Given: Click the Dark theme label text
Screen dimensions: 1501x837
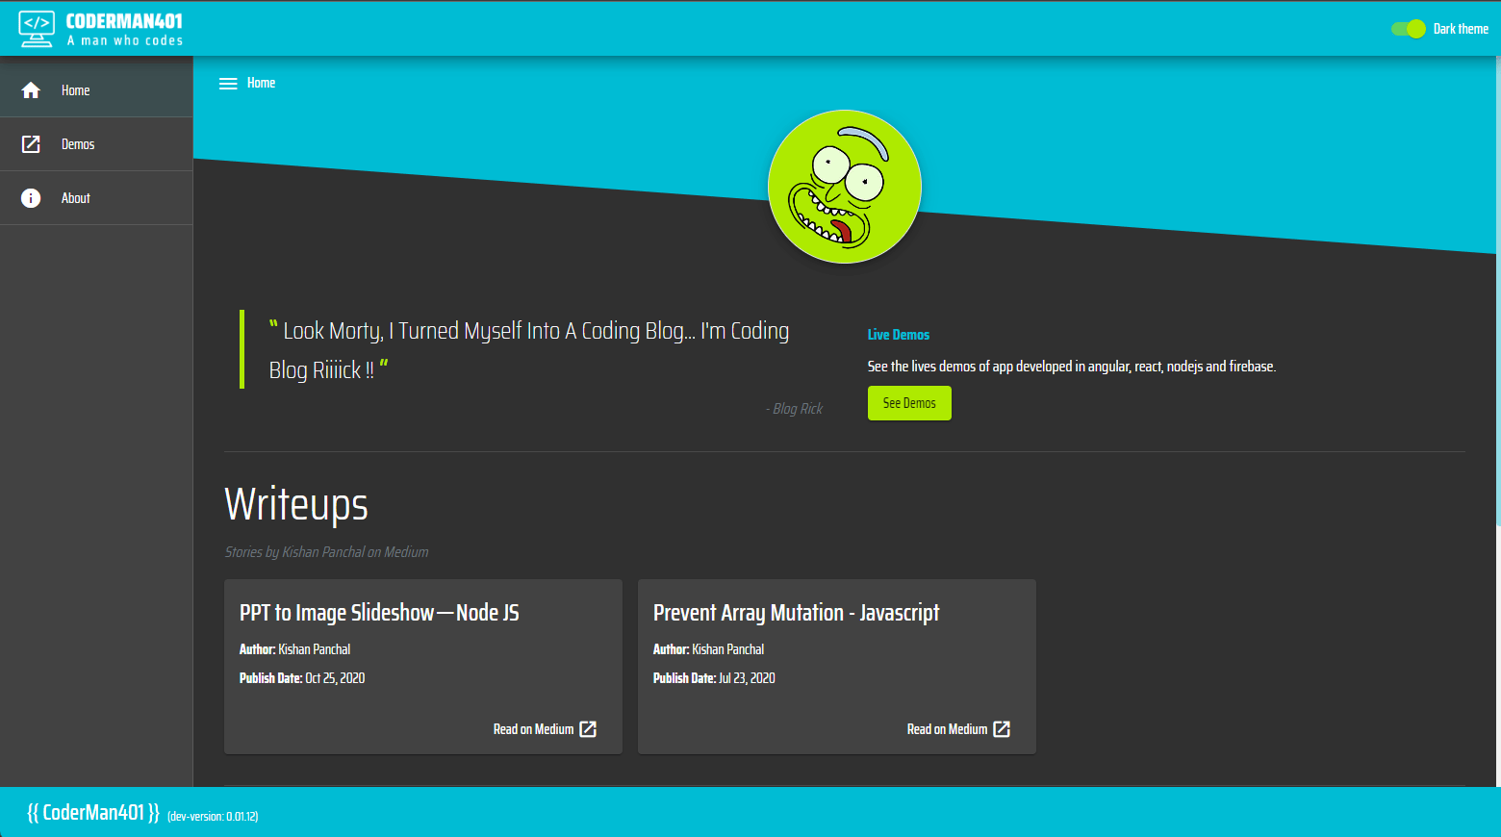Looking at the screenshot, I should point(1461,29).
